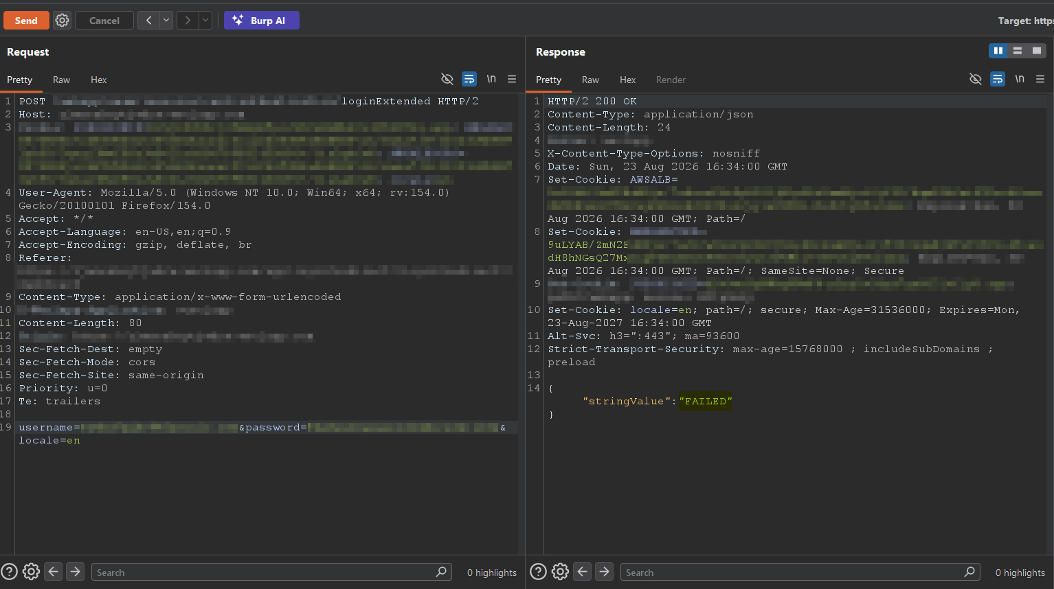Jump to previous search match in Response
Screen dimensions: 1054x589
click(x=583, y=571)
